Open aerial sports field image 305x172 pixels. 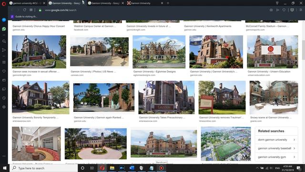pyautogui.click(x=226, y=144)
